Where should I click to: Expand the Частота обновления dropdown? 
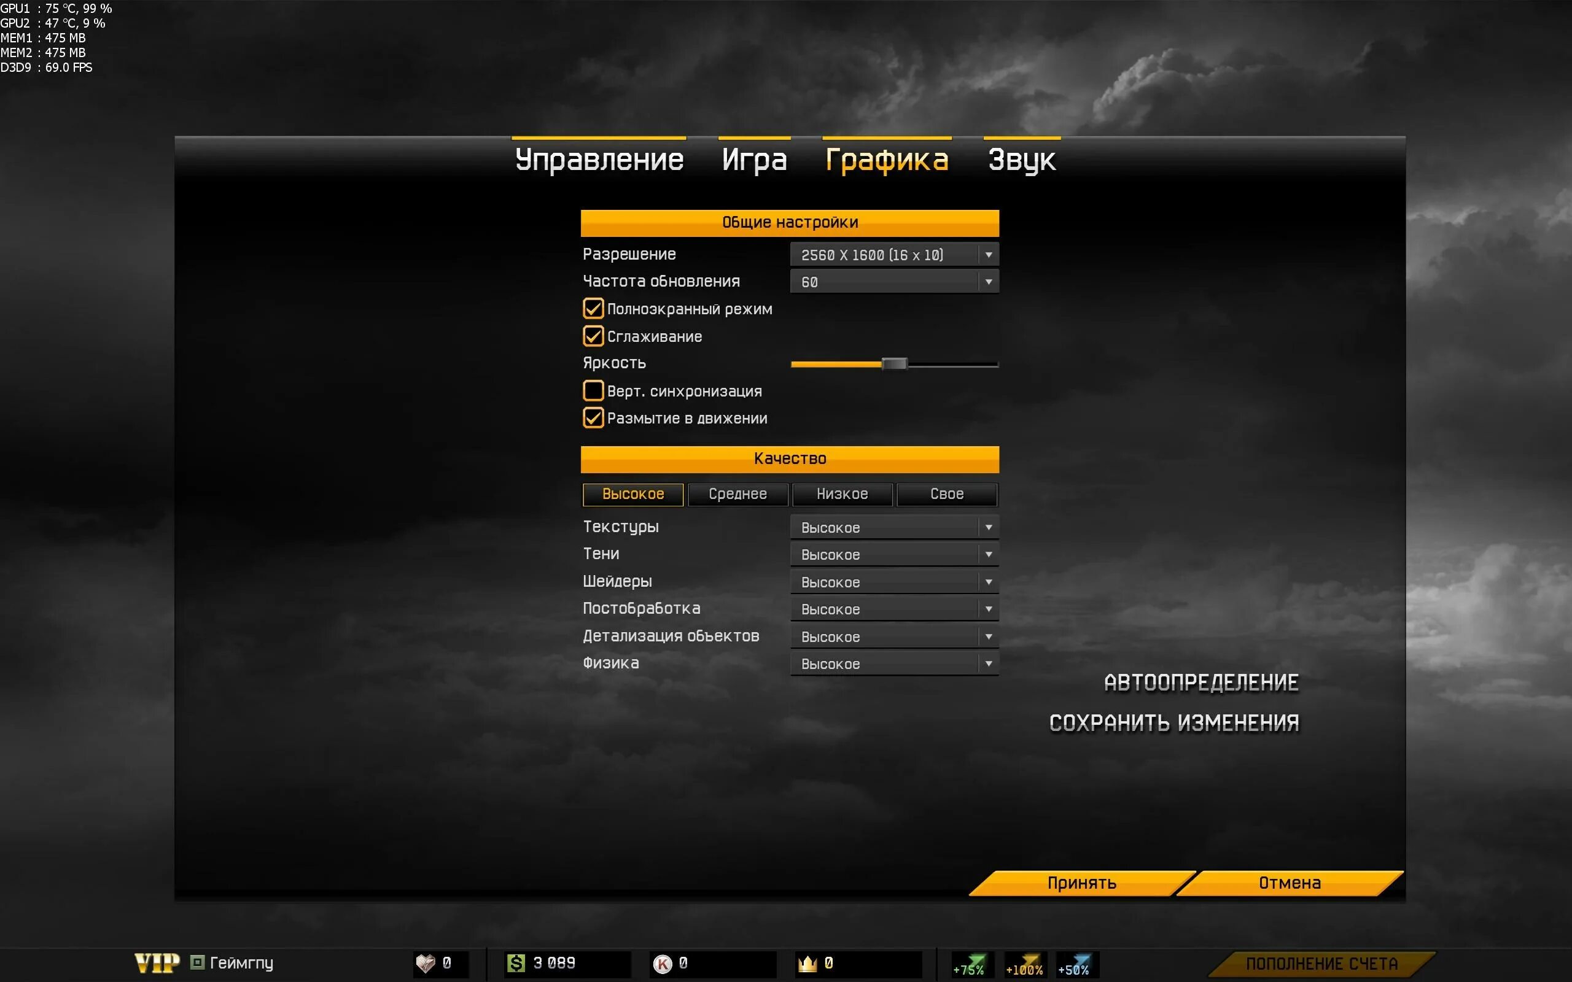(894, 282)
